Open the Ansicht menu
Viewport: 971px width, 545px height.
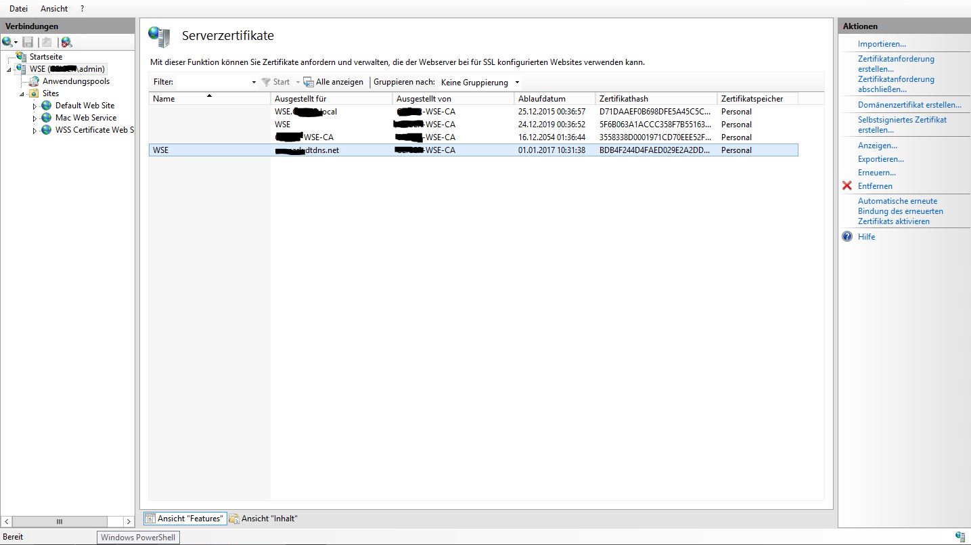pos(54,9)
